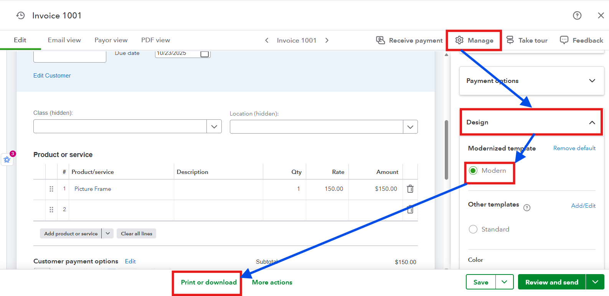Screen dimensions: 609x296
Task: Switch to the Edit tab
Action: 20,40
